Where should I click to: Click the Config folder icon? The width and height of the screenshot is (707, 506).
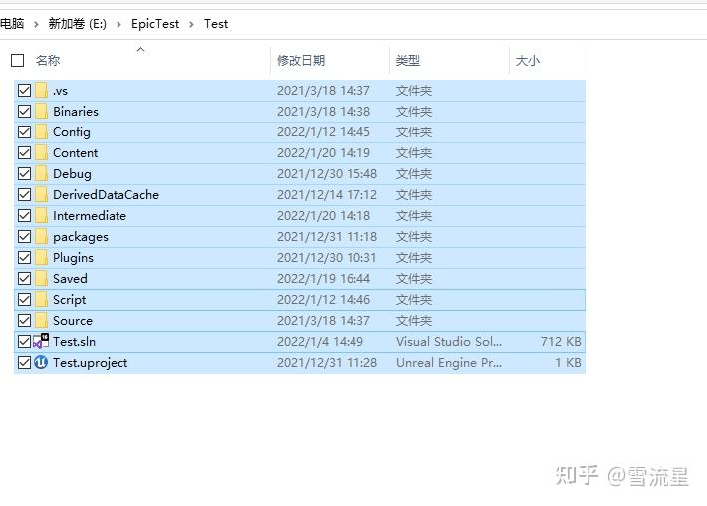tap(41, 132)
